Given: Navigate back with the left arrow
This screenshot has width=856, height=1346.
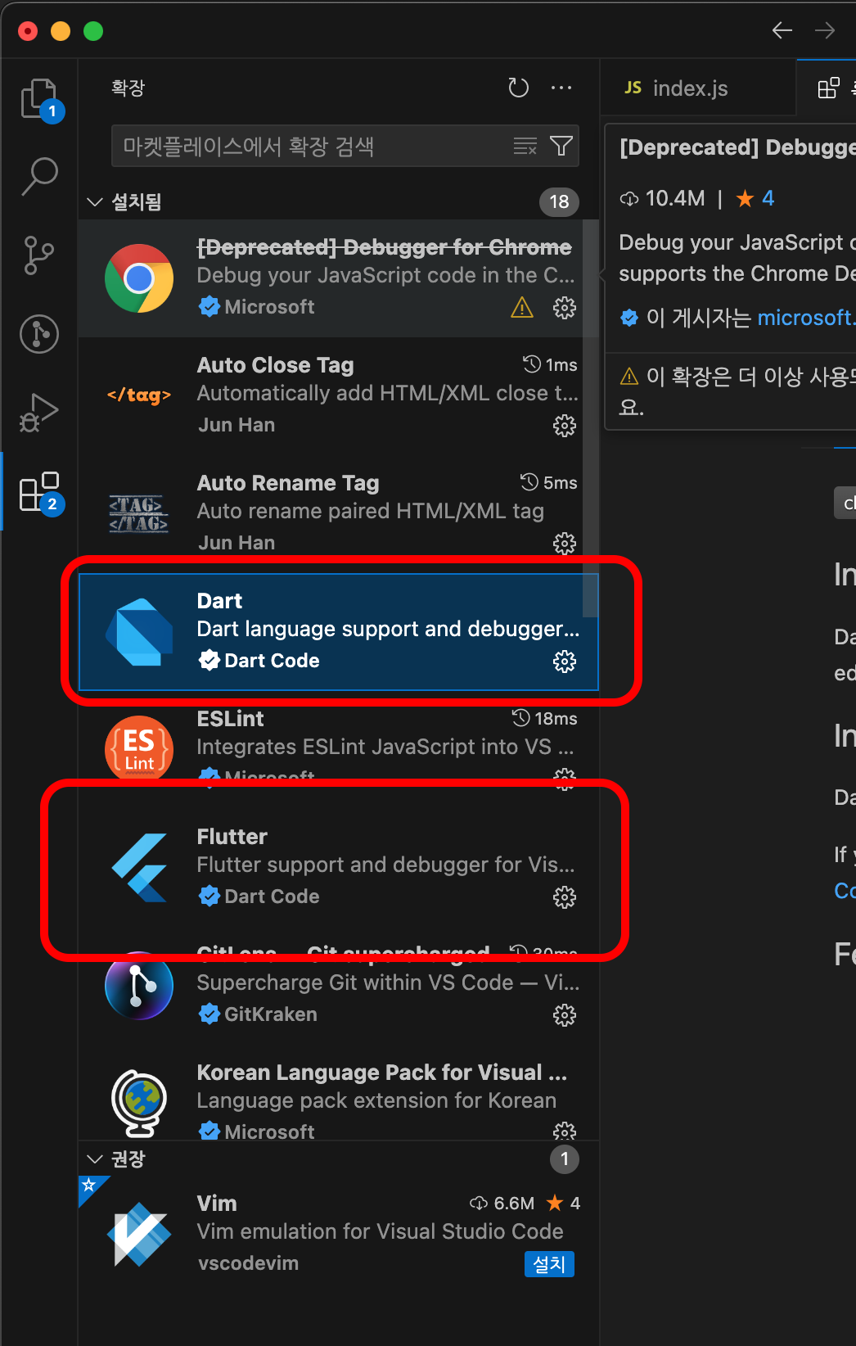Looking at the screenshot, I should 782,30.
